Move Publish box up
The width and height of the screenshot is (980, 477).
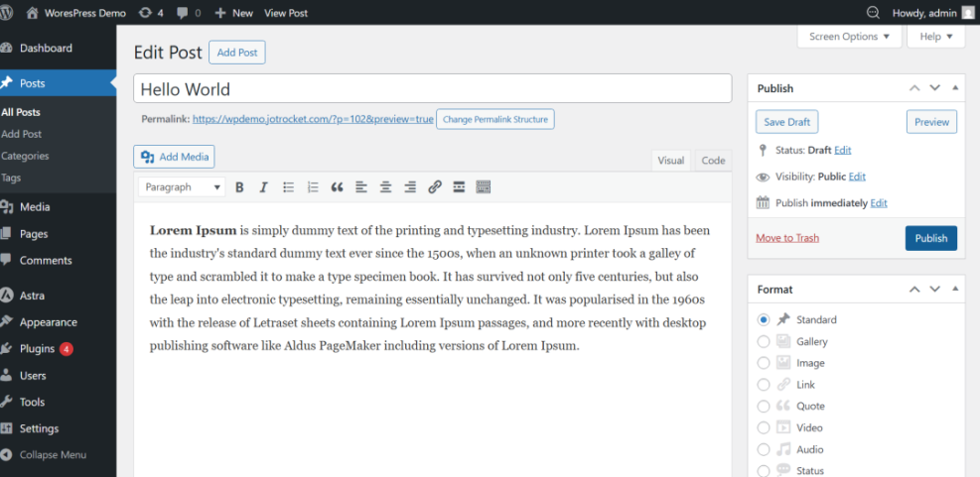[x=914, y=88]
